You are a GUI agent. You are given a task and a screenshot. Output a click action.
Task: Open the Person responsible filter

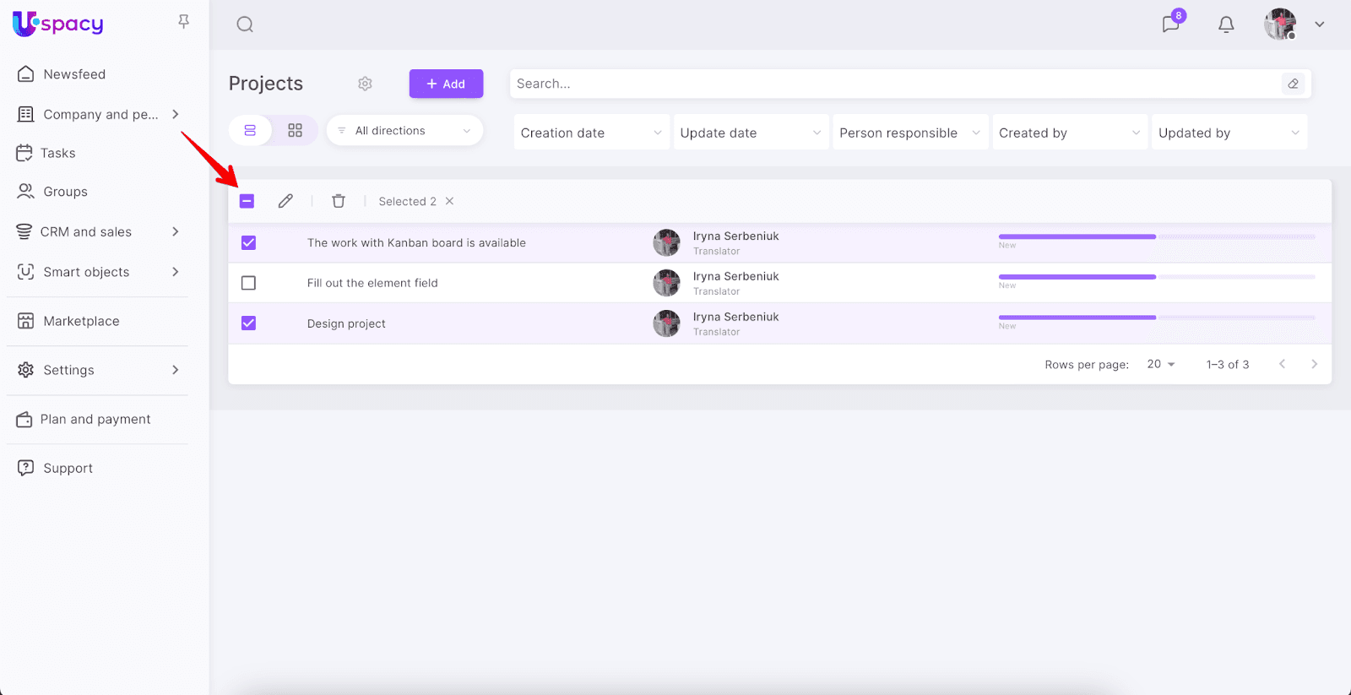[x=909, y=133]
